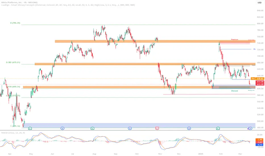Click the red -3.87 MACD value label
Viewport: 265px width, 156px height.
tap(260, 142)
